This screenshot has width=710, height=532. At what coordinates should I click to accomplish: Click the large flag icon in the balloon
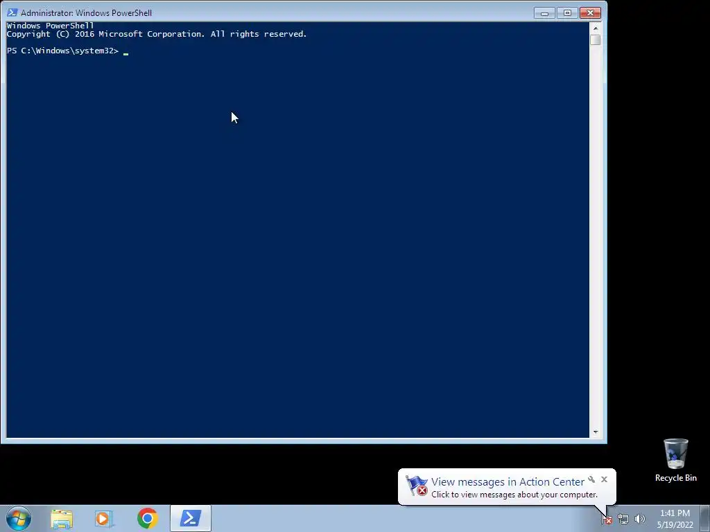pos(416,486)
